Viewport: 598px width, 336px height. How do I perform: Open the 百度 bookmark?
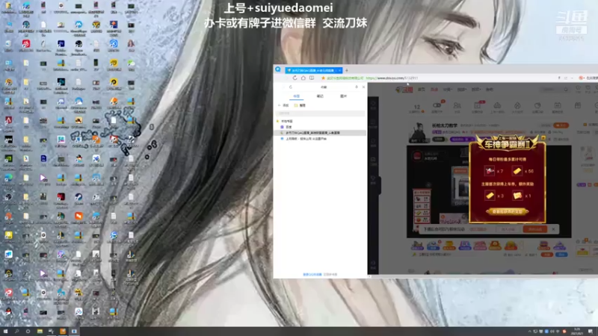point(286,127)
